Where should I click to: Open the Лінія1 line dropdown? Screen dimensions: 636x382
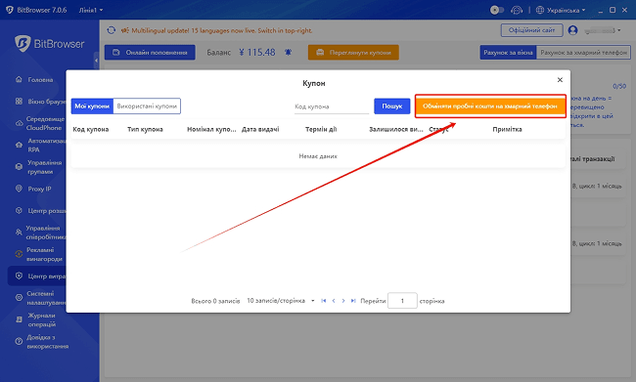91,10
